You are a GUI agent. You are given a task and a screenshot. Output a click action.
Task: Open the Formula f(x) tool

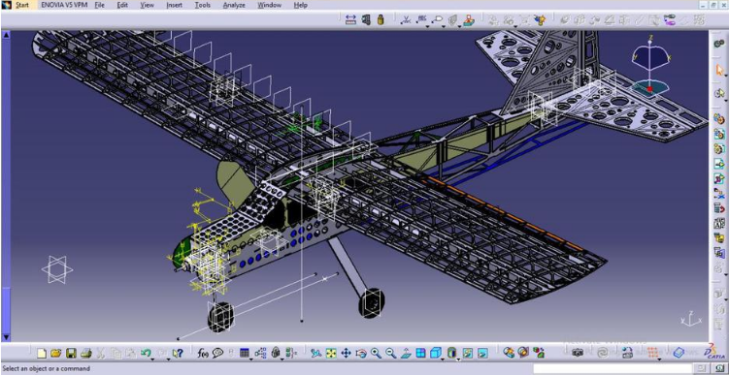coord(203,353)
